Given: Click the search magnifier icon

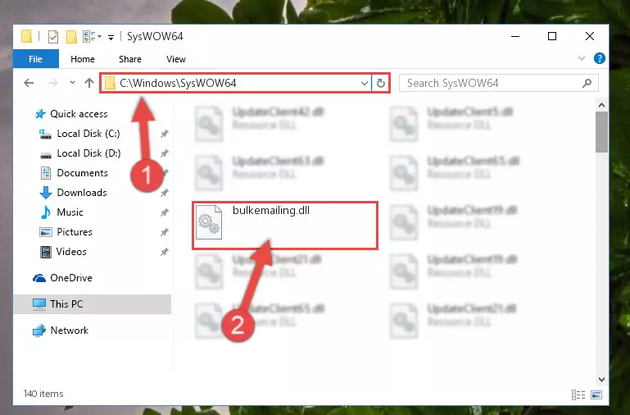Looking at the screenshot, I should tap(587, 83).
